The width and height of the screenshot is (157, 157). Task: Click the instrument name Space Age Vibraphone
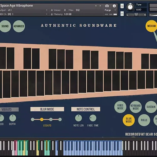[17, 6]
